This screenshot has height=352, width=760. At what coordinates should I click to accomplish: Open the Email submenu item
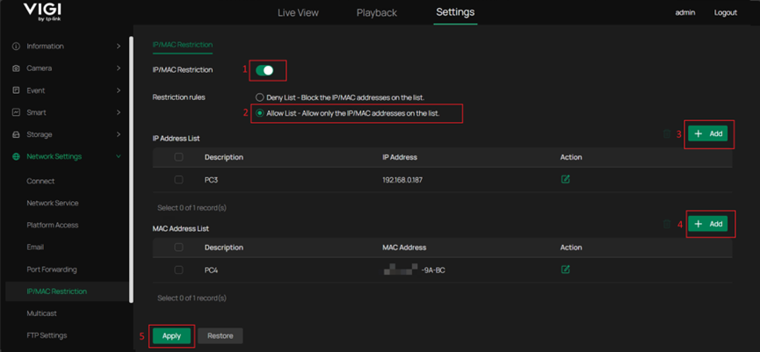click(35, 247)
